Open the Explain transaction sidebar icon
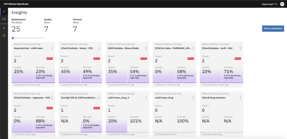The height and width of the screenshot is (139, 287). pos(4,19)
